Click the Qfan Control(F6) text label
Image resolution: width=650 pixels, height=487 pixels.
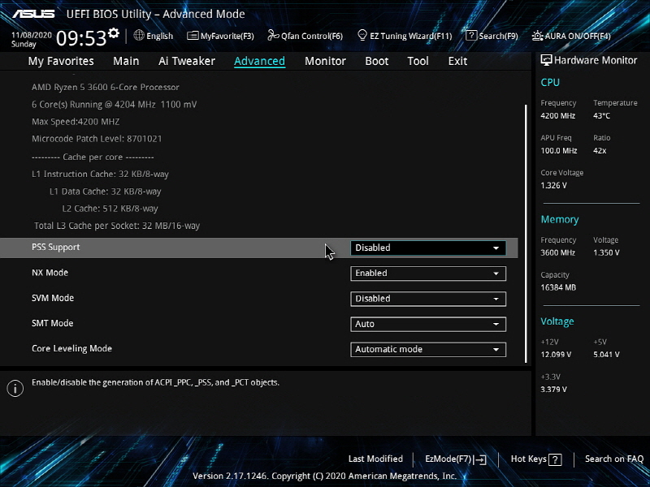point(312,36)
